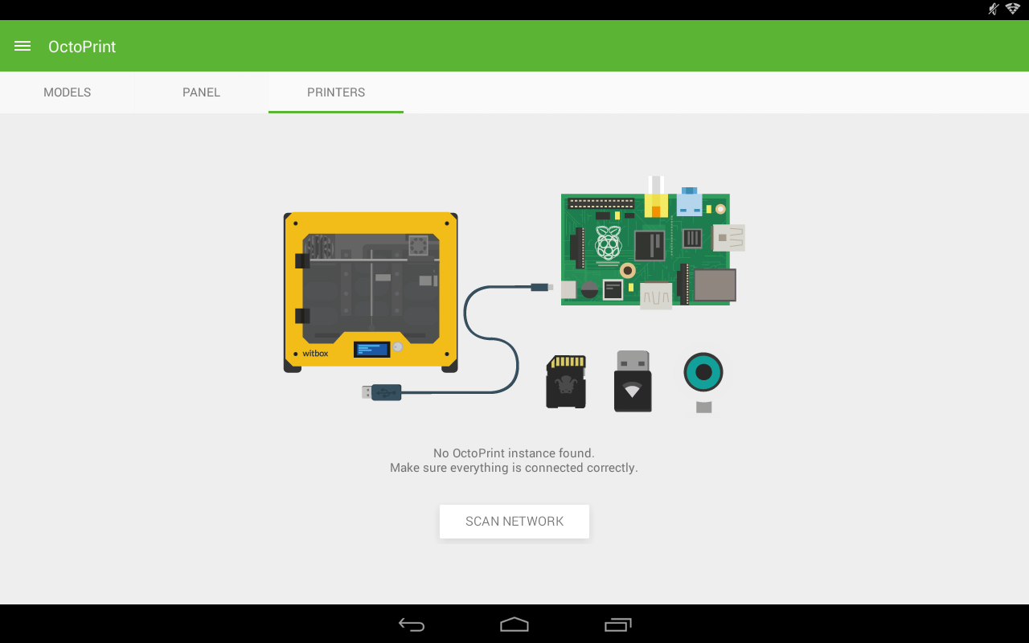This screenshot has width=1029, height=643.
Task: Switch to the PANEL tab
Action: tap(202, 92)
